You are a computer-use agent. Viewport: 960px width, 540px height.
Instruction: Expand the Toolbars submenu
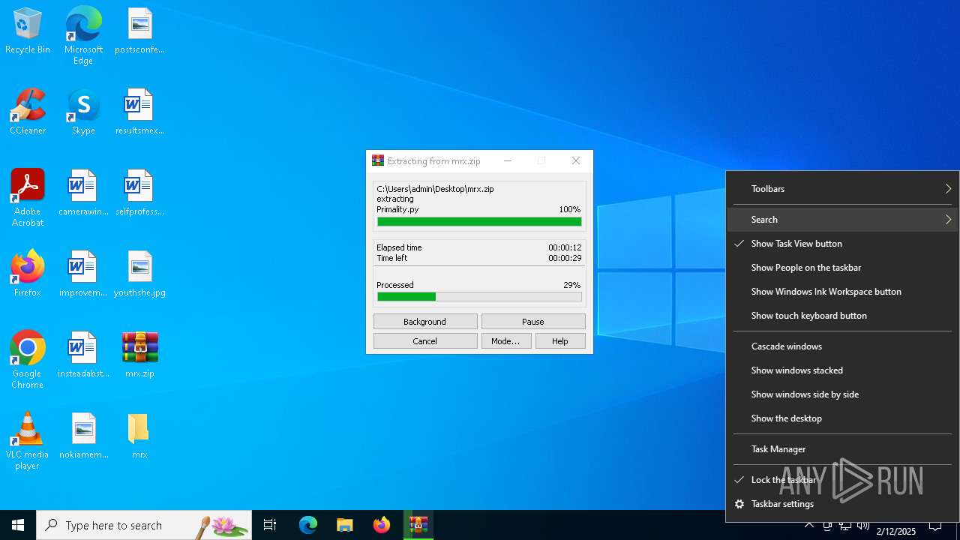[x=842, y=189]
